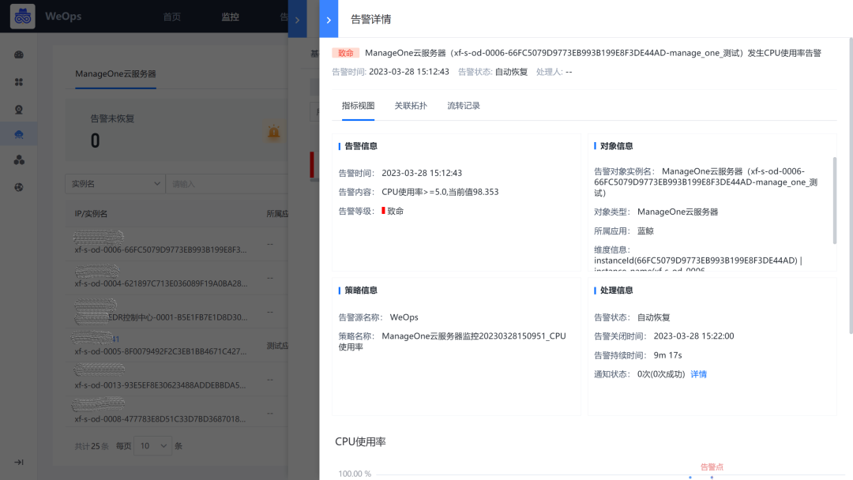Open the globe sidebar icon
Image resolution: width=853 pixels, height=480 pixels.
click(18, 187)
